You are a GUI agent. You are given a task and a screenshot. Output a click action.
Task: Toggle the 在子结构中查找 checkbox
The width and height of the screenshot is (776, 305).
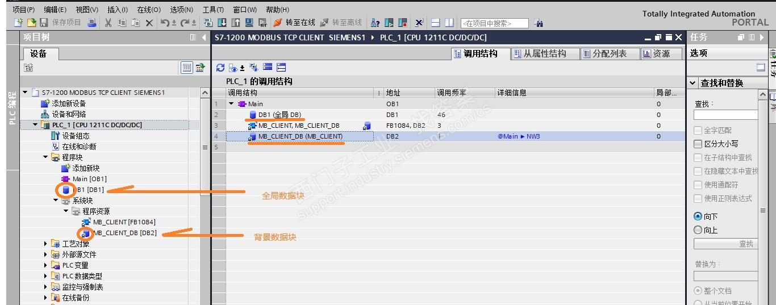coord(698,157)
